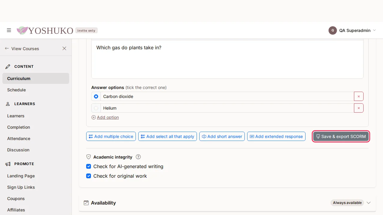Click the Carbon dioxide answer text field
The image size is (383, 215).
227,96
